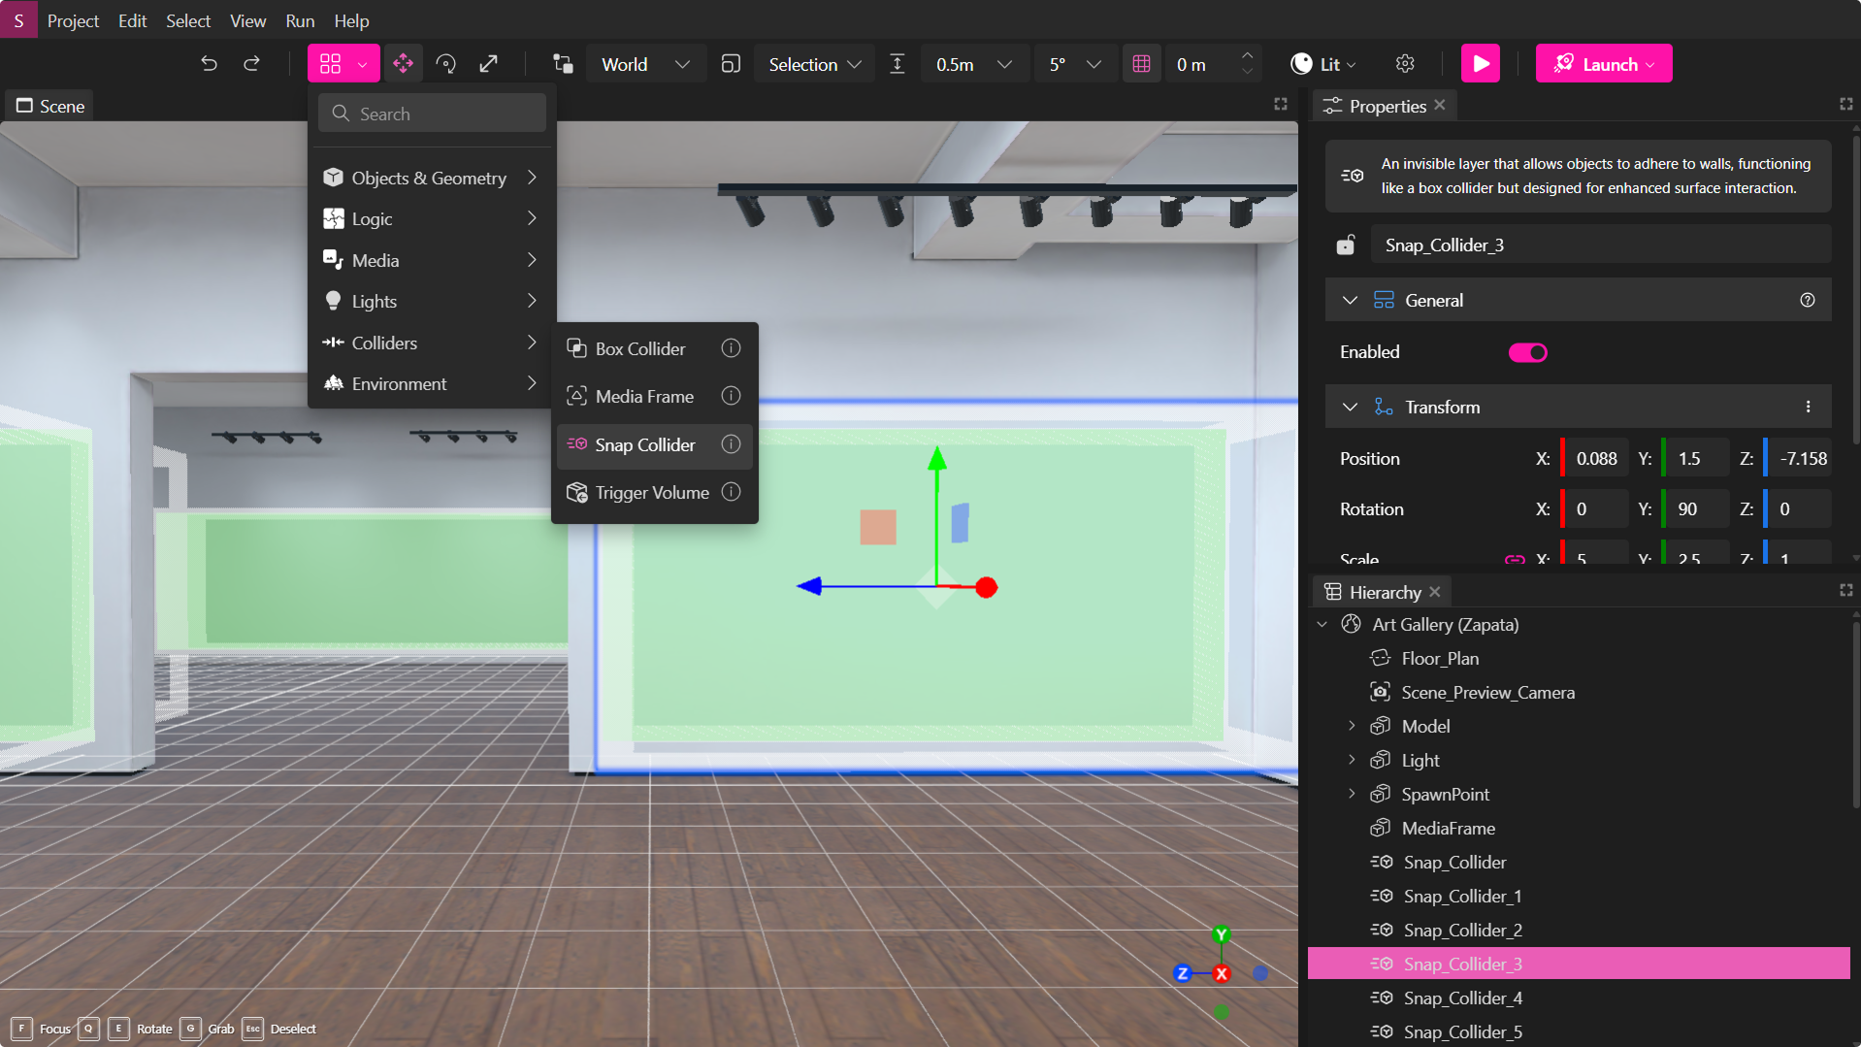1861x1047 pixels.
Task: Open the Project menu
Action: tap(73, 19)
